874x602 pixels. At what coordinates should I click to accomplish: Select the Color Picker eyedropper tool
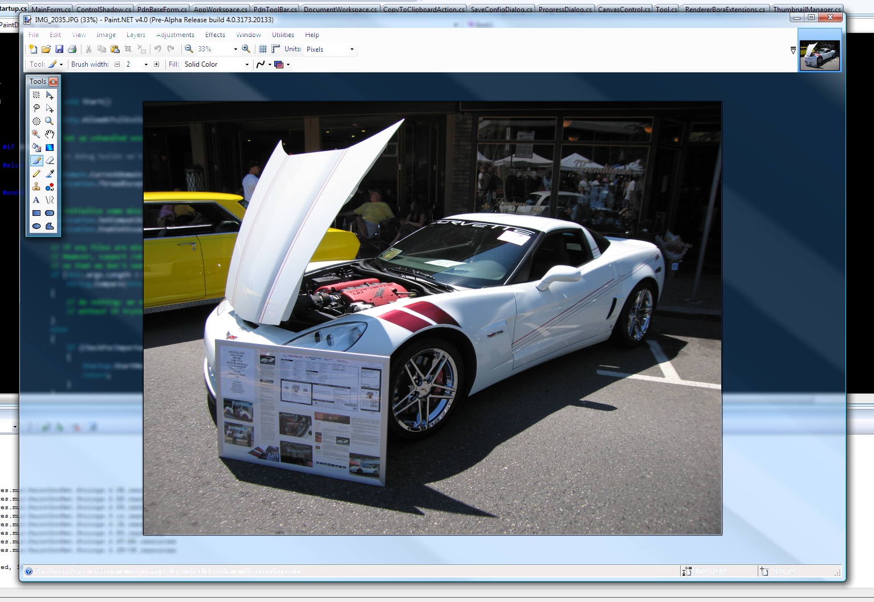[x=50, y=174]
